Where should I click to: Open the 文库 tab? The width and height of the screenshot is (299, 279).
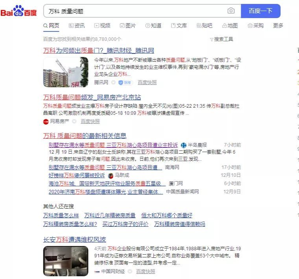[x=179, y=26]
